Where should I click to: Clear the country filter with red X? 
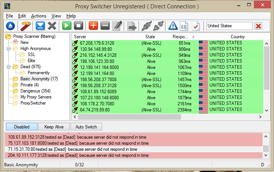[258, 26]
